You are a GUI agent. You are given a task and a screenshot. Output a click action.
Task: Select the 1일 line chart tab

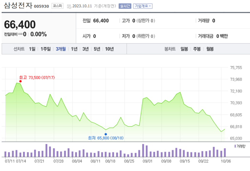[x=32, y=49]
